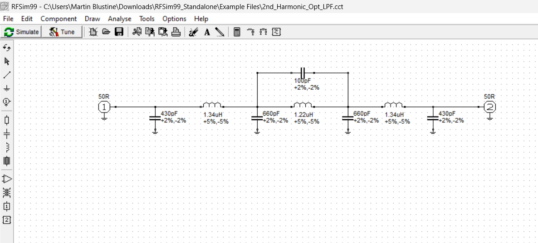Open the Tools menu
Viewport: 538px width, 243px height.
[147, 19]
